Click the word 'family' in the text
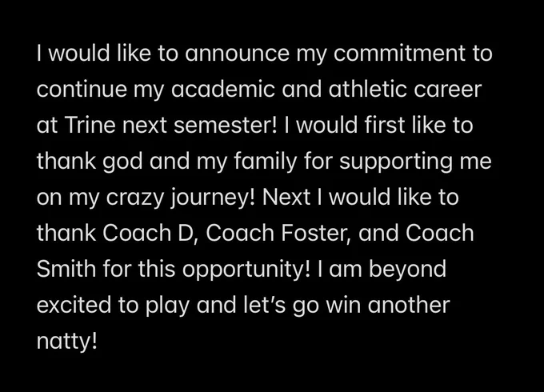This screenshot has height=392, width=544. (x=266, y=162)
